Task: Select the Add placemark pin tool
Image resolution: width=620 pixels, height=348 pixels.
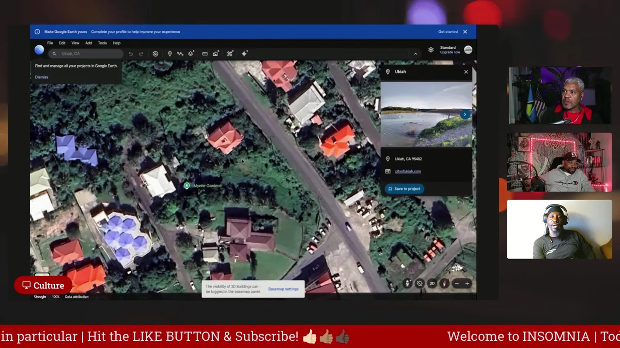Action: click(x=170, y=54)
